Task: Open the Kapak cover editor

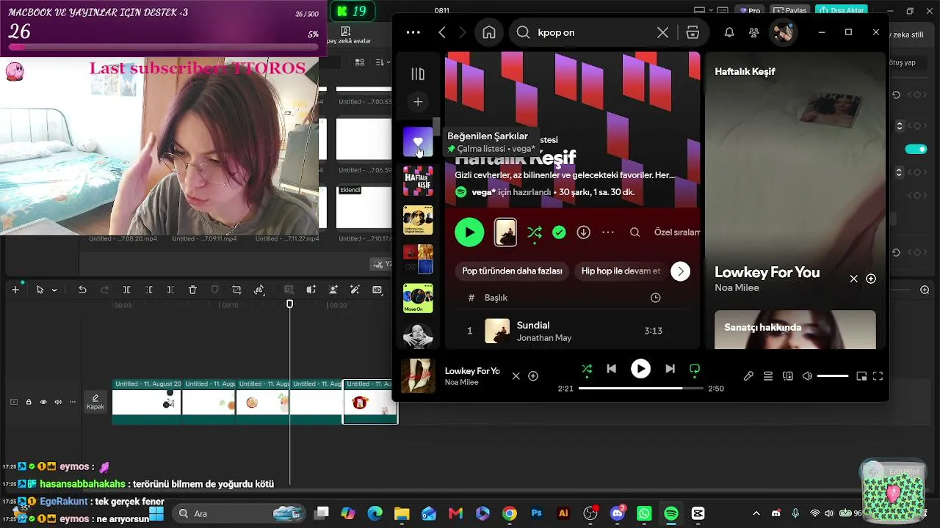Action: (95, 402)
